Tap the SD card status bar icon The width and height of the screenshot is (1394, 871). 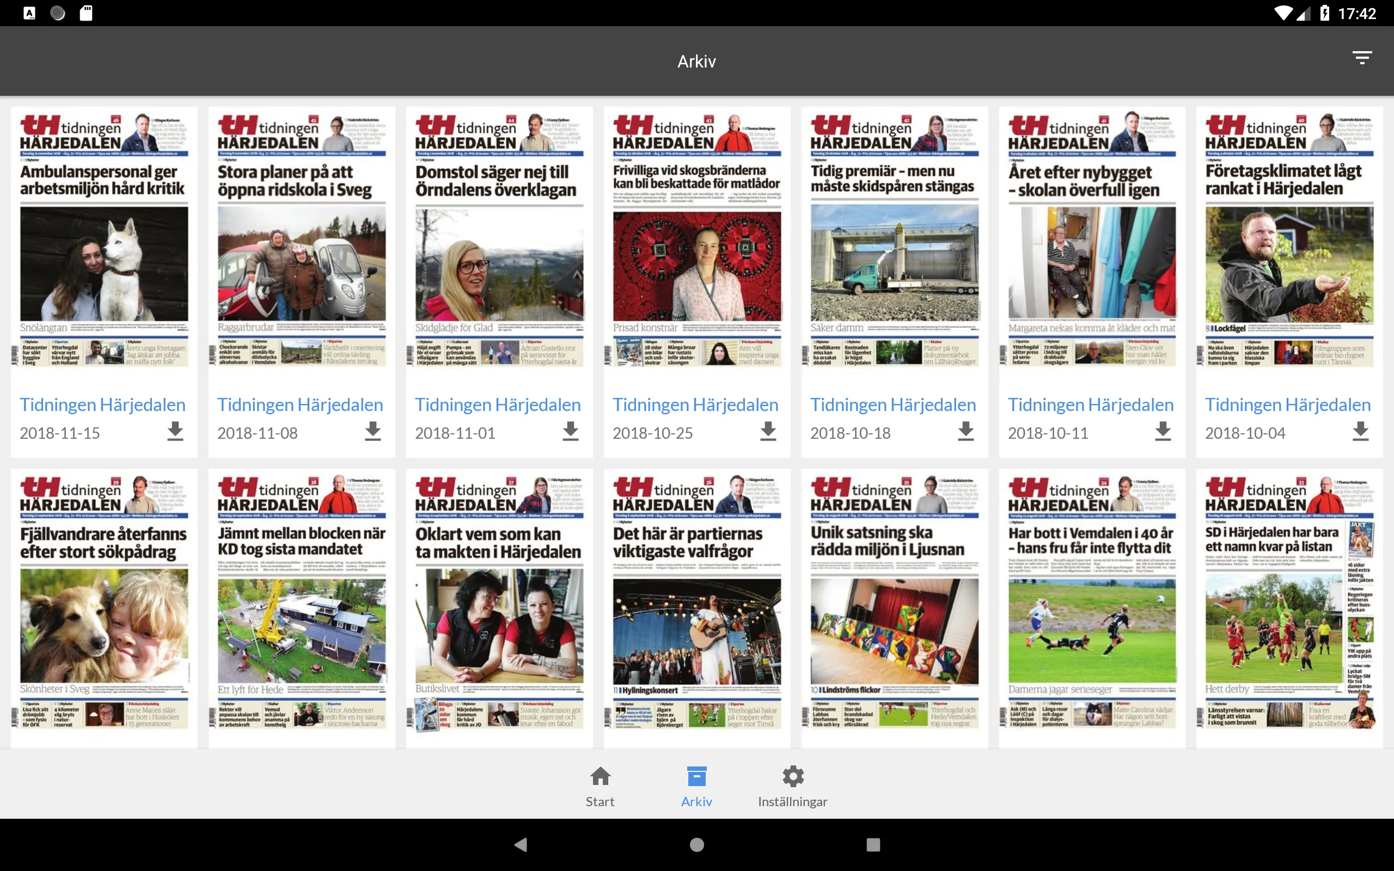pos(86,13)
